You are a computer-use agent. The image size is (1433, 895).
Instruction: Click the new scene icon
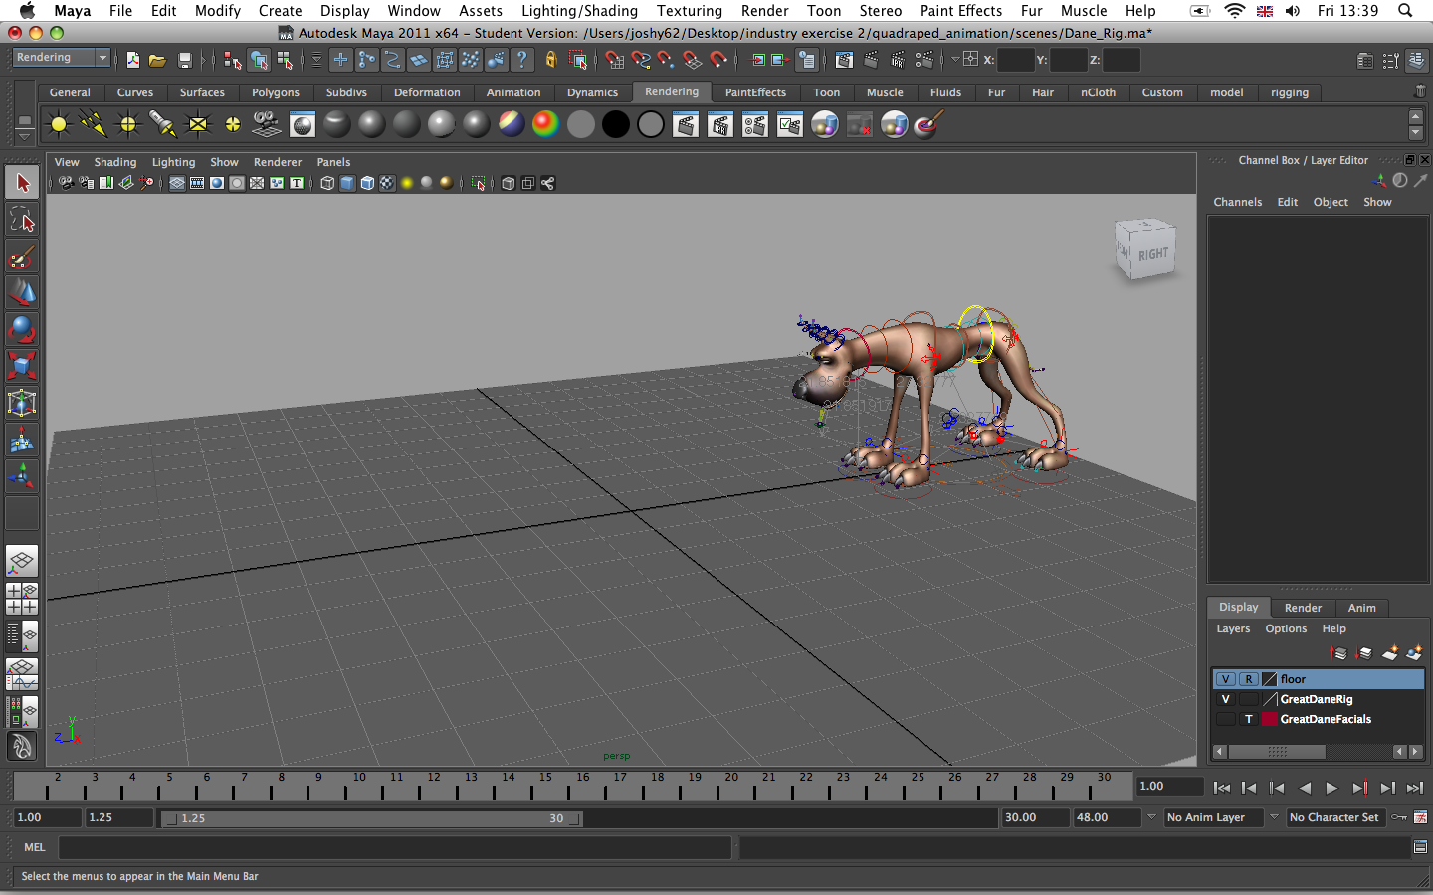pos(133,60)
